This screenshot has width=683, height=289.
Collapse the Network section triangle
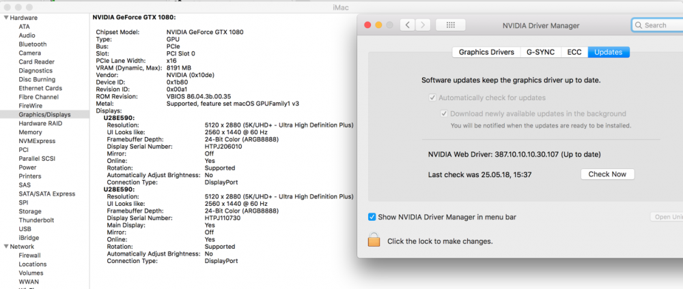(x=6, y=247)
